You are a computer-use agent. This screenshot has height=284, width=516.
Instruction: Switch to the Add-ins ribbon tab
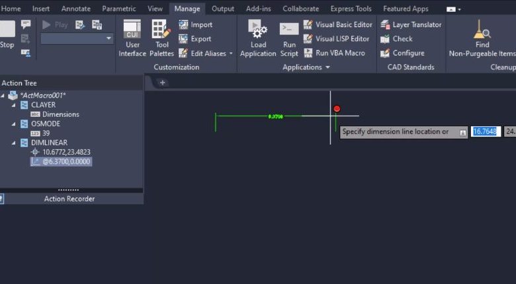pyautogui.click(x=258, y=9)
